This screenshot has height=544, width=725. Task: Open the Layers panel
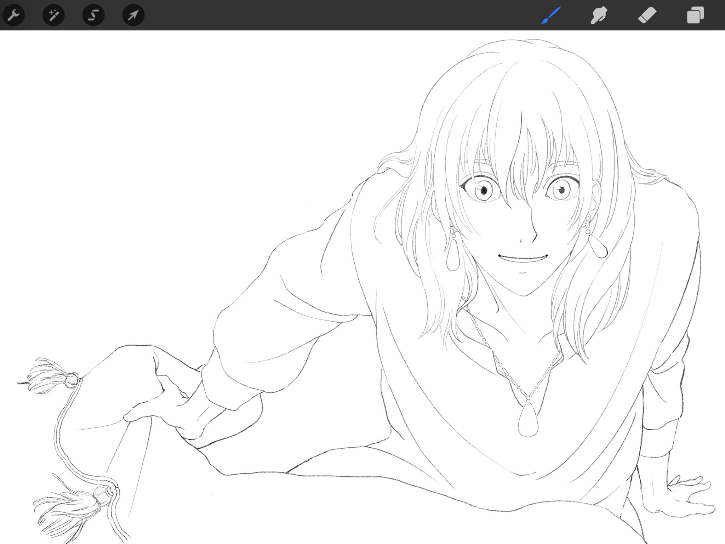(x=695, y=15)
